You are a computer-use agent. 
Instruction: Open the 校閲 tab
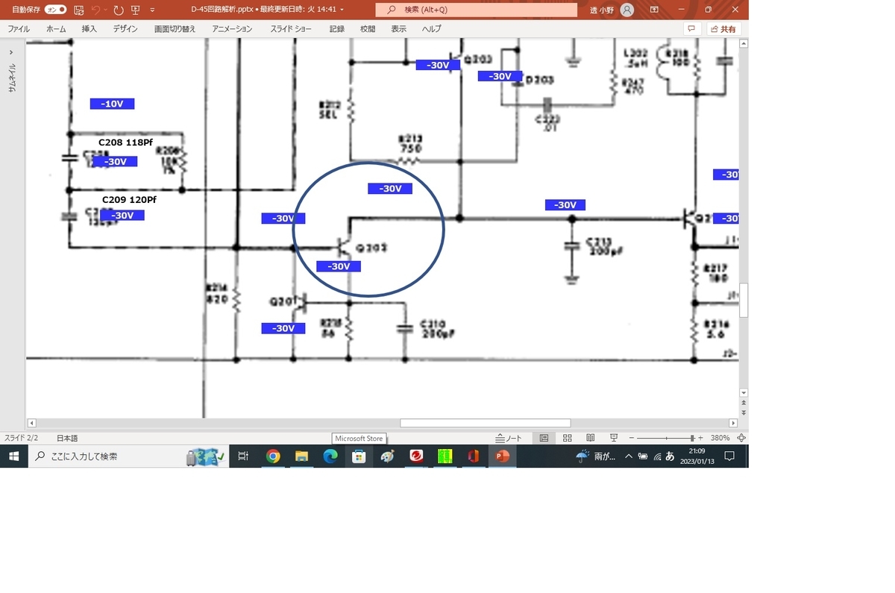click(368, 29)
